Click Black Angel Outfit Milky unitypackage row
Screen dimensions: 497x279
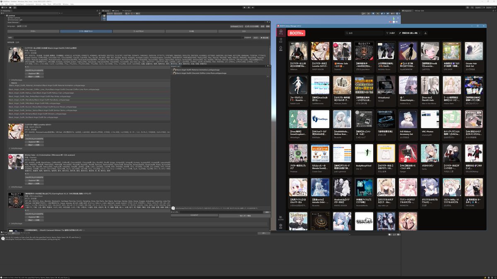[89, 103]
